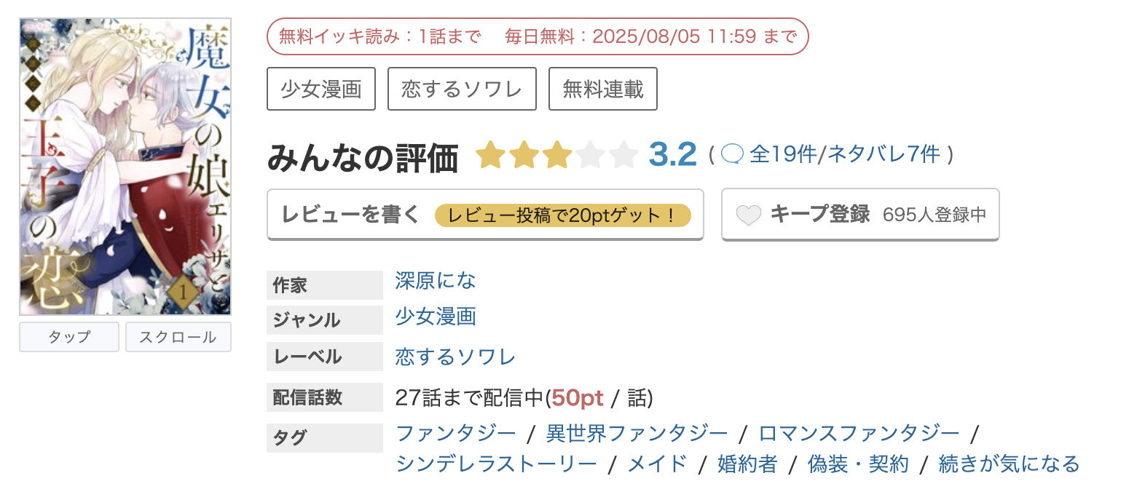Click the 無料連載 tag button
The height and width of the screenshot is (489, 1129).
tap(603, 89)
